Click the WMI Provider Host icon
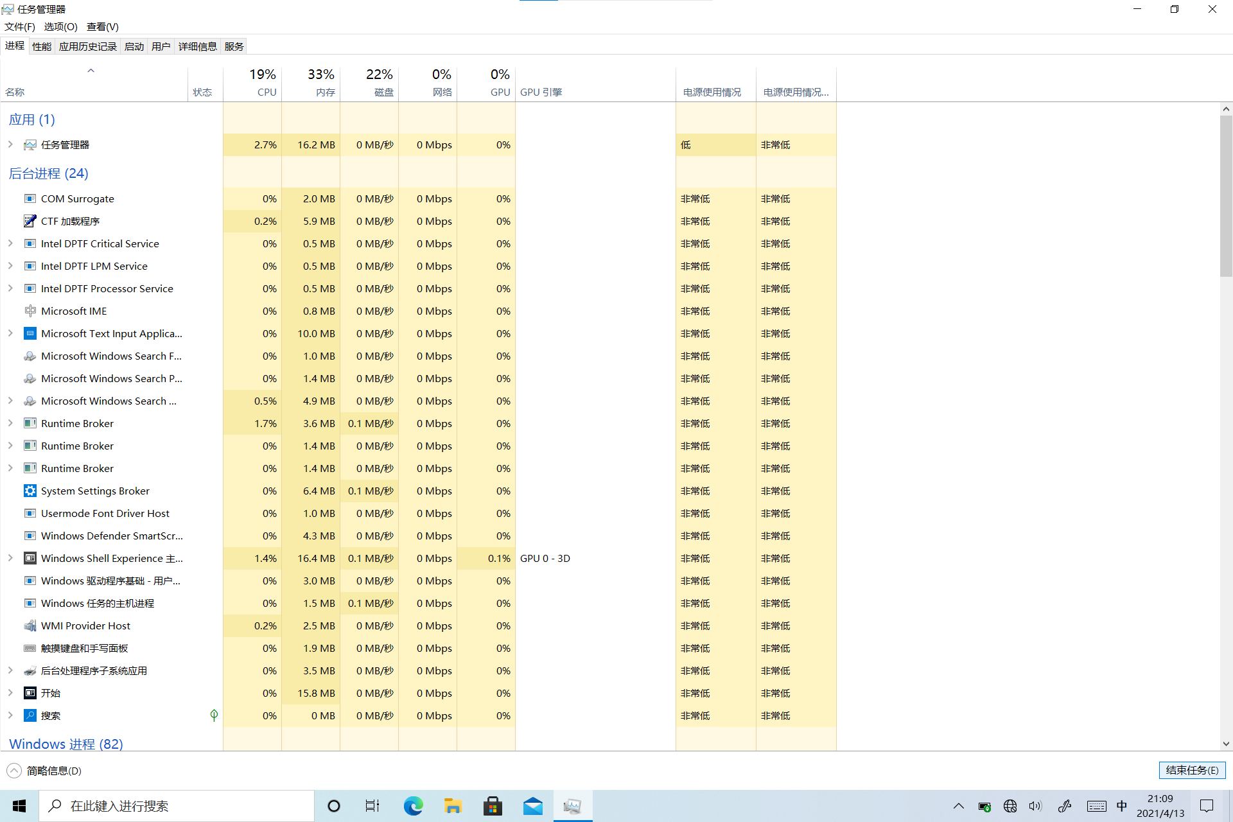 (x=30, y=625)
